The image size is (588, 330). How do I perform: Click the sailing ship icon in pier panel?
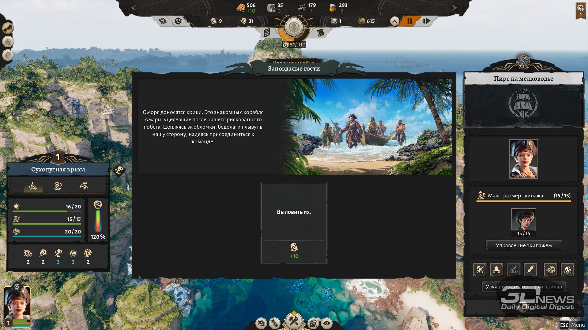(567, 270)
